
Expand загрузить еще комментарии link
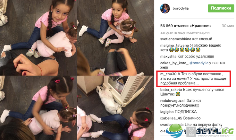tap(185, 32)
